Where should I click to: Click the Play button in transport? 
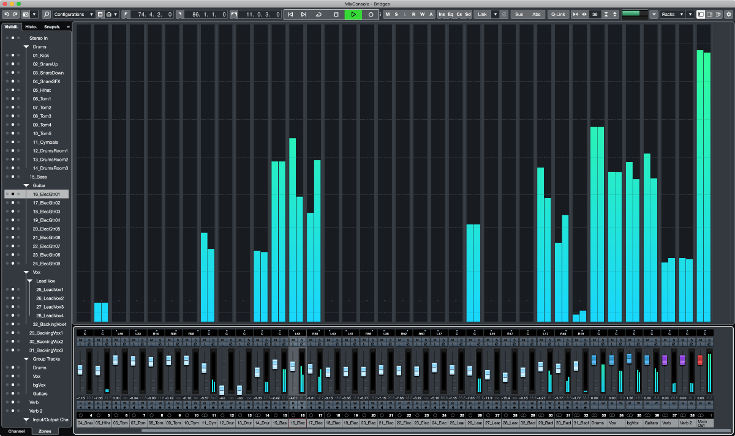coord(353,14)
